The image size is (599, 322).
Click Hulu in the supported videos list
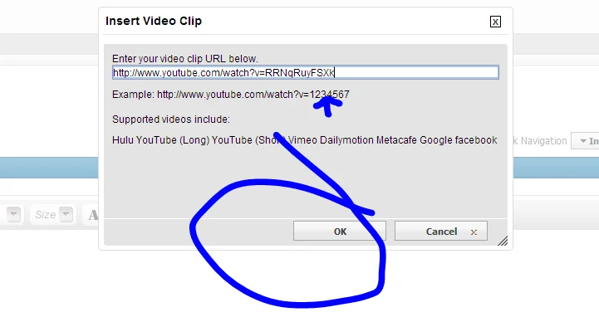123,140
